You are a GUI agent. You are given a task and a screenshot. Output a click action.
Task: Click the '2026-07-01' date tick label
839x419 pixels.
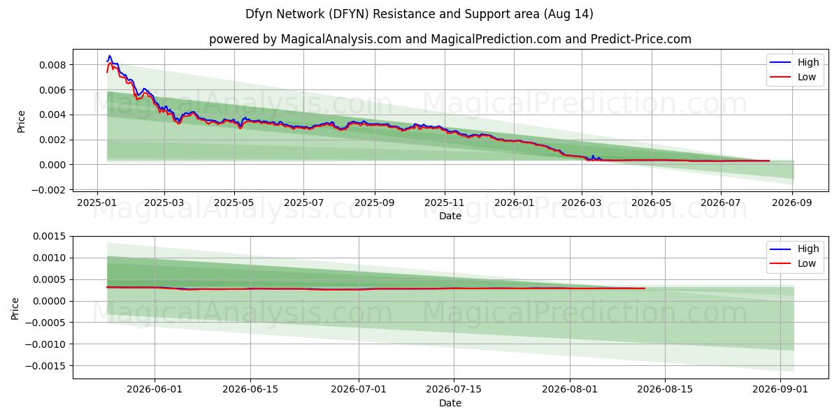click(x=359, y=389)
